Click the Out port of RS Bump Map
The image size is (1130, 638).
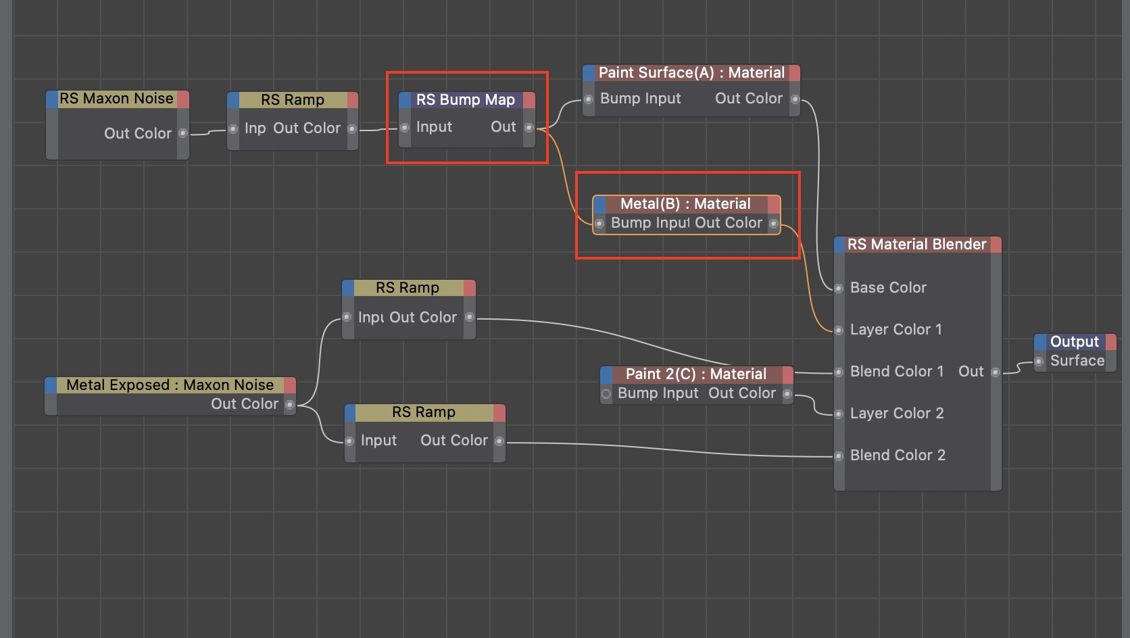click(x=529, y=128)
